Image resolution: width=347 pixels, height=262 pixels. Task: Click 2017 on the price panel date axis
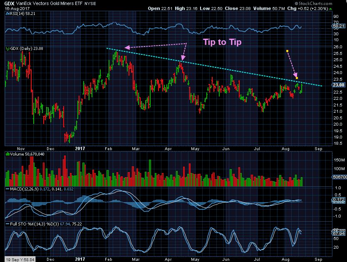tap(80, 148)
